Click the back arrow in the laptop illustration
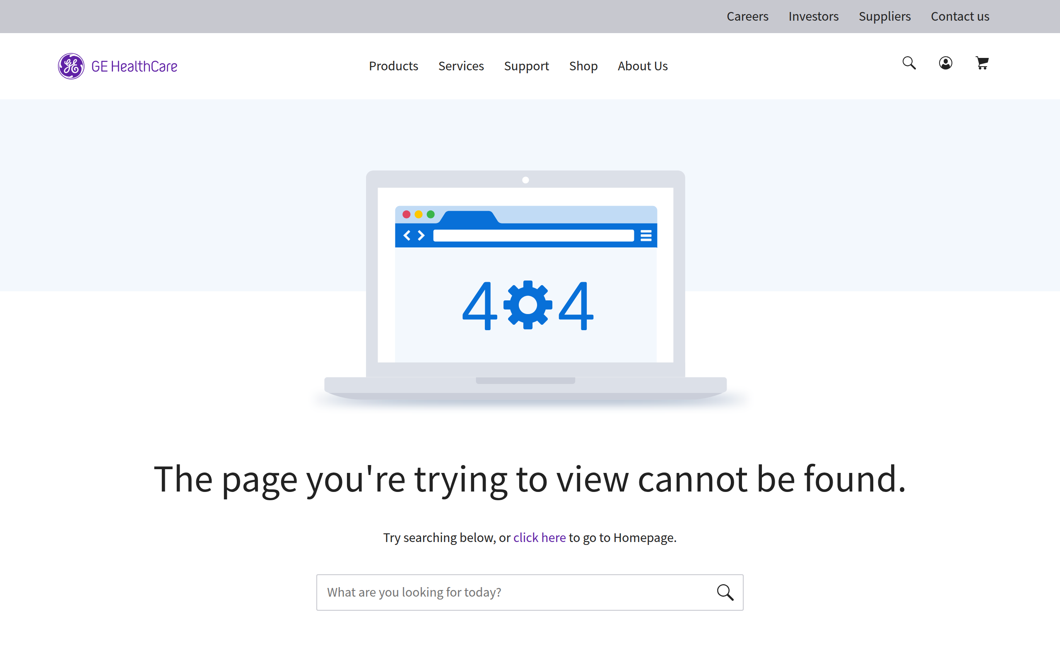Viewport: 1060px width, 662px height. pyautogui.click(x=408, y=235)
